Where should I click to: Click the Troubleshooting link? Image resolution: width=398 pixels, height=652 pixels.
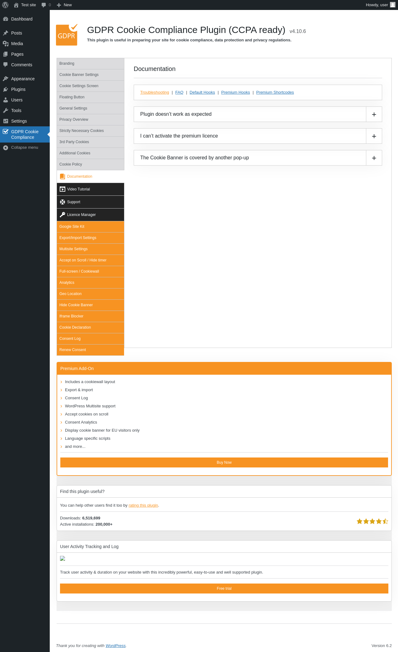tap(155, 92)
